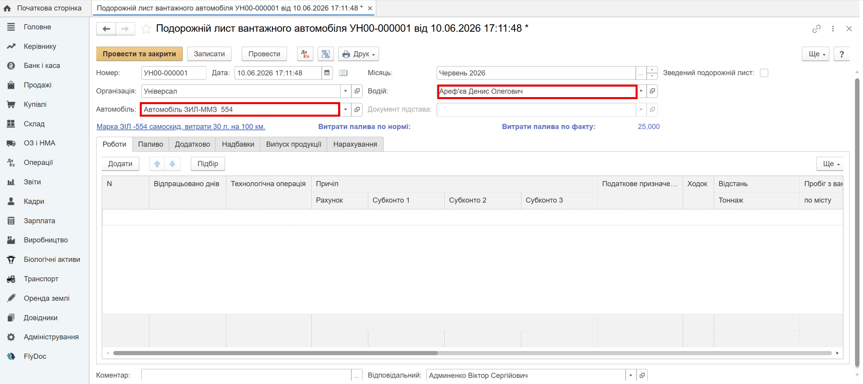This screenshot has width=863, height=384.
Task: Step the Місяць value with spinner
Action: 652,73
